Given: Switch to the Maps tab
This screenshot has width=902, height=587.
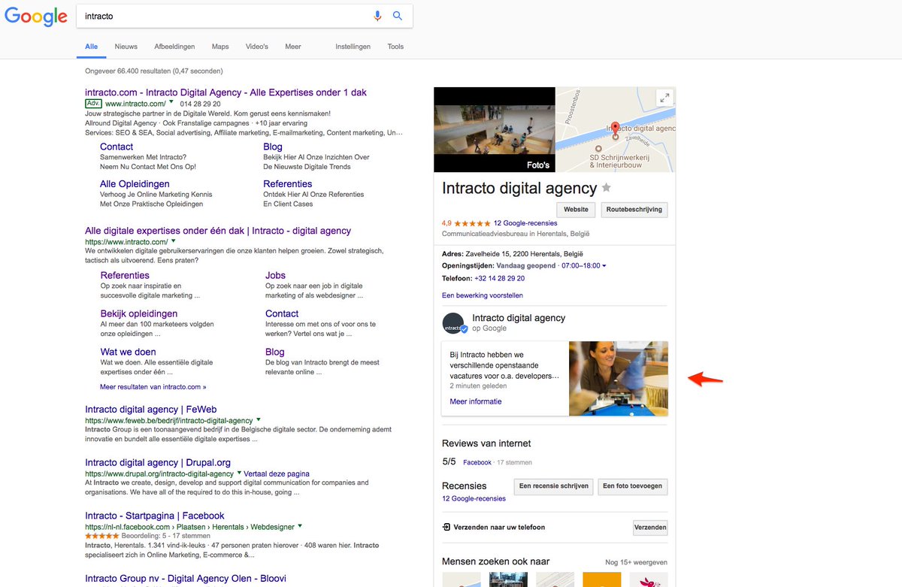Looking at the screenshot, I should coord(220,47).
